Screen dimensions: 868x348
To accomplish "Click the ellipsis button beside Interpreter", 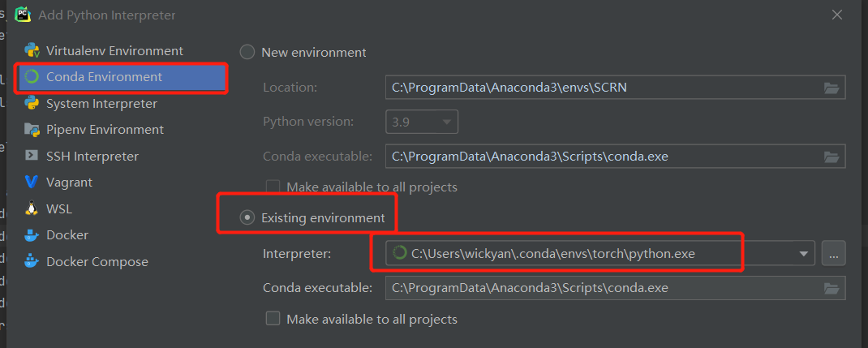I will pyautogui.click(x=833, y=254).
